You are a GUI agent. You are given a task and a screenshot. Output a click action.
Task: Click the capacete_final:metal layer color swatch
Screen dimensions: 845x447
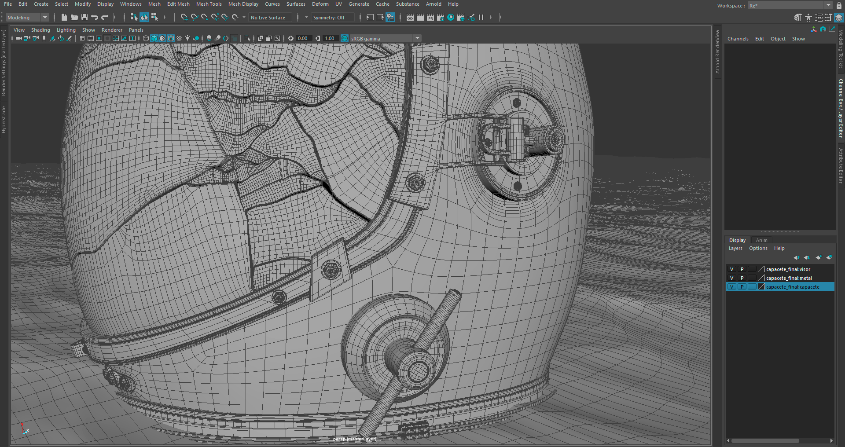tap(762, 278)
